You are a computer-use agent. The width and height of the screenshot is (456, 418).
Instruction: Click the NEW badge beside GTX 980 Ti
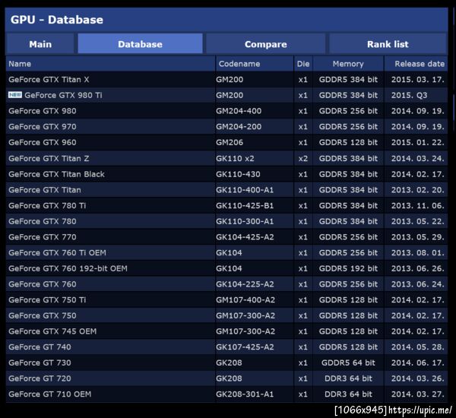click(x=15, y=95)
